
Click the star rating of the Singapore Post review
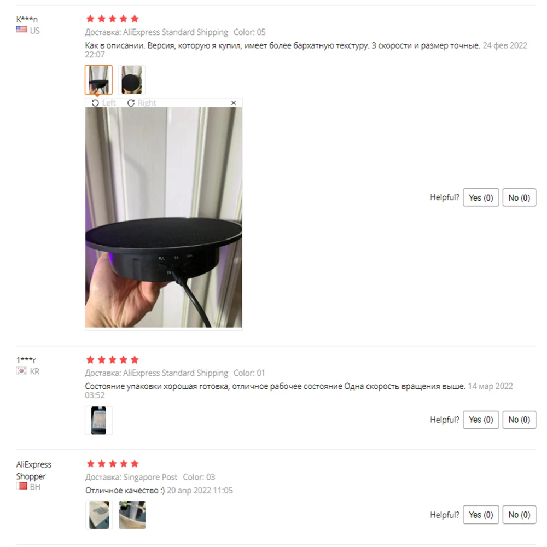(112, 464)
